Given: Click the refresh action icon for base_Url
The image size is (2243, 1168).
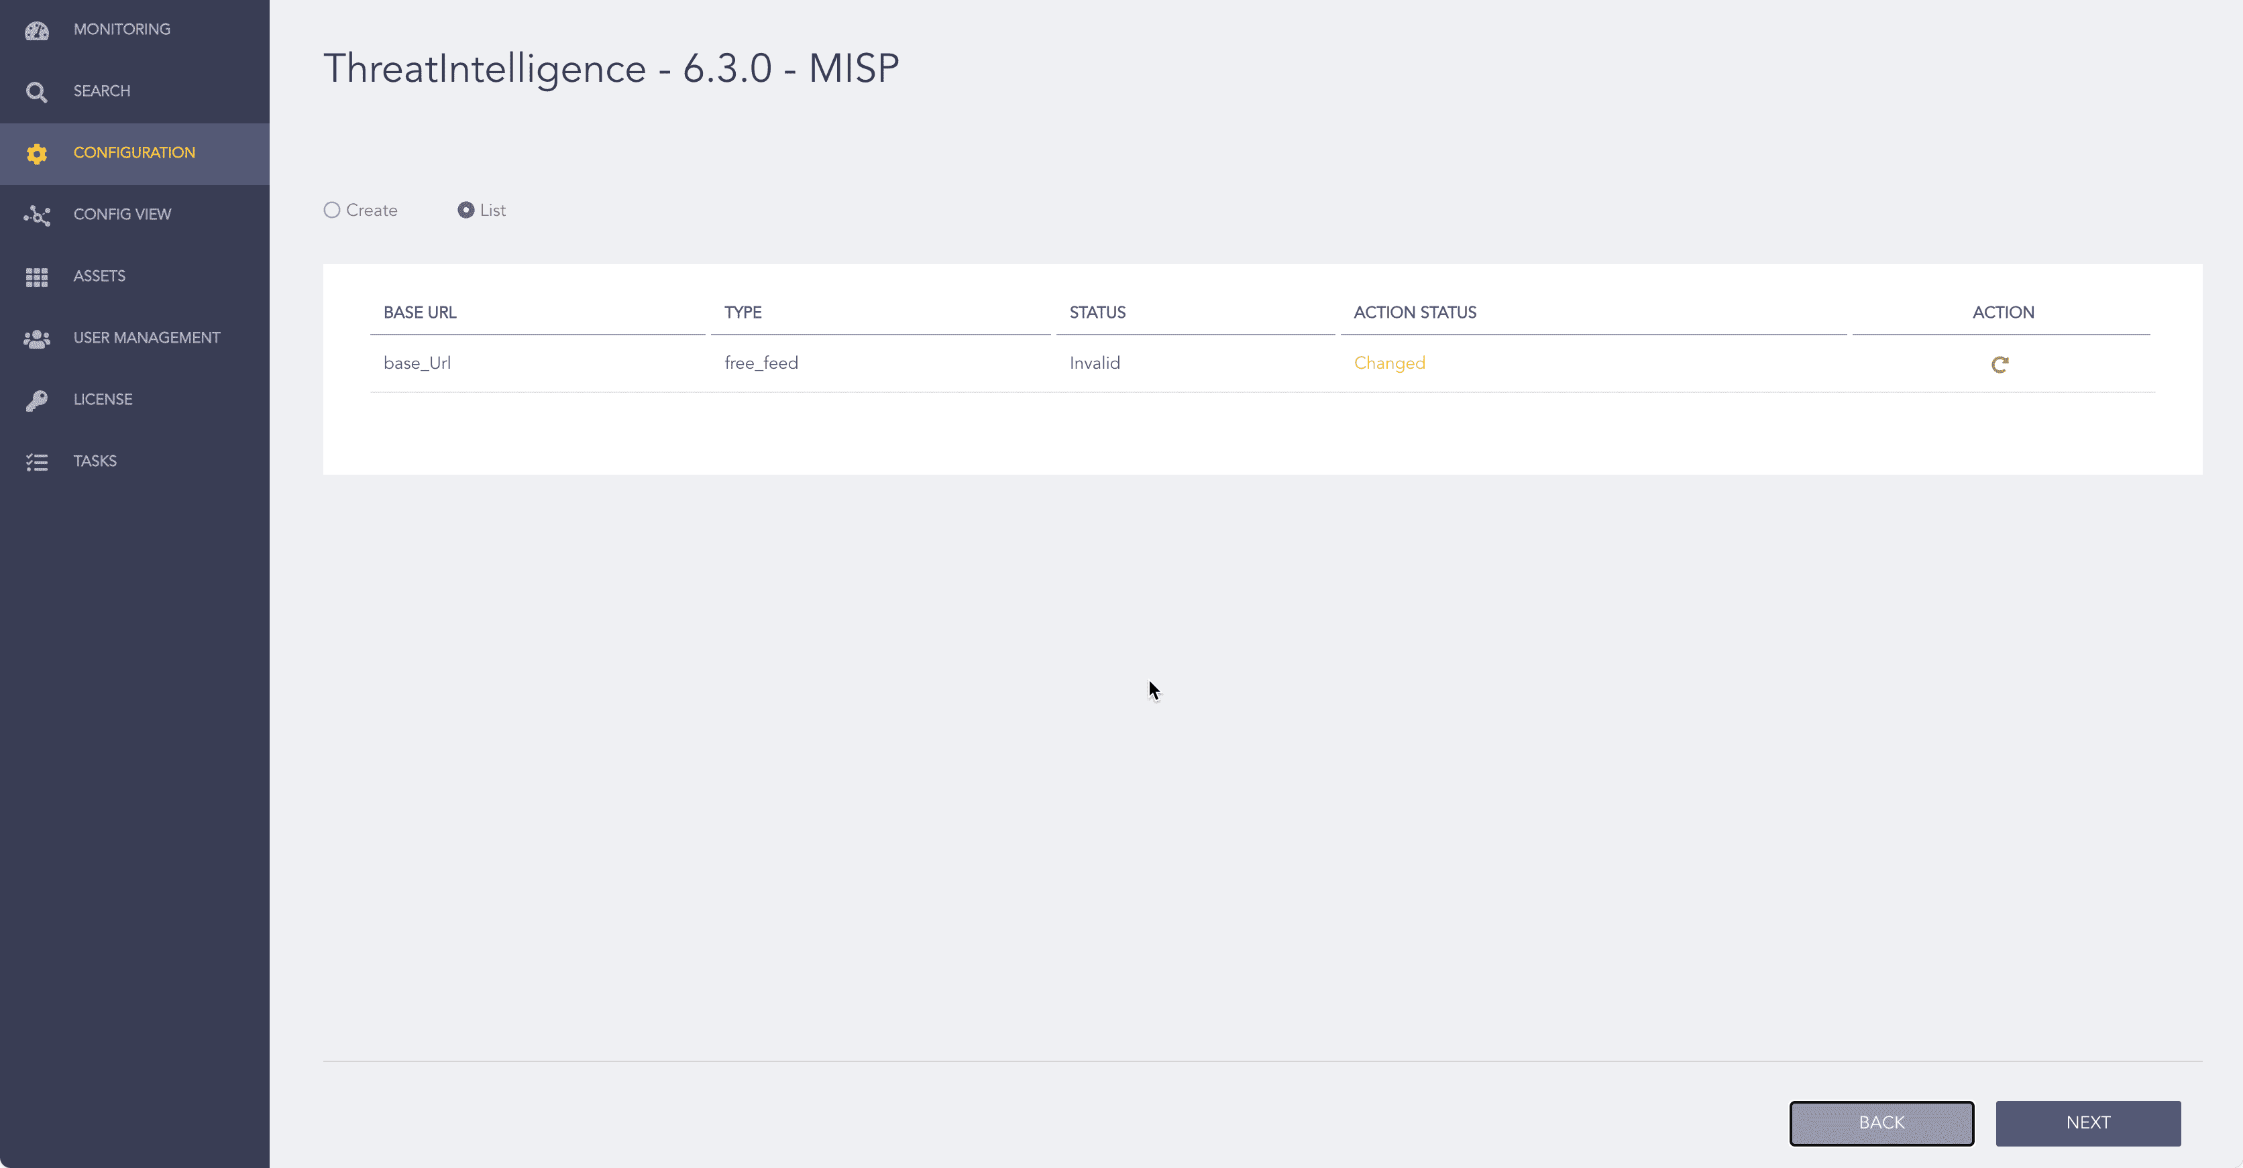Looking at the screenshot, I should [x=2000, y=364].
